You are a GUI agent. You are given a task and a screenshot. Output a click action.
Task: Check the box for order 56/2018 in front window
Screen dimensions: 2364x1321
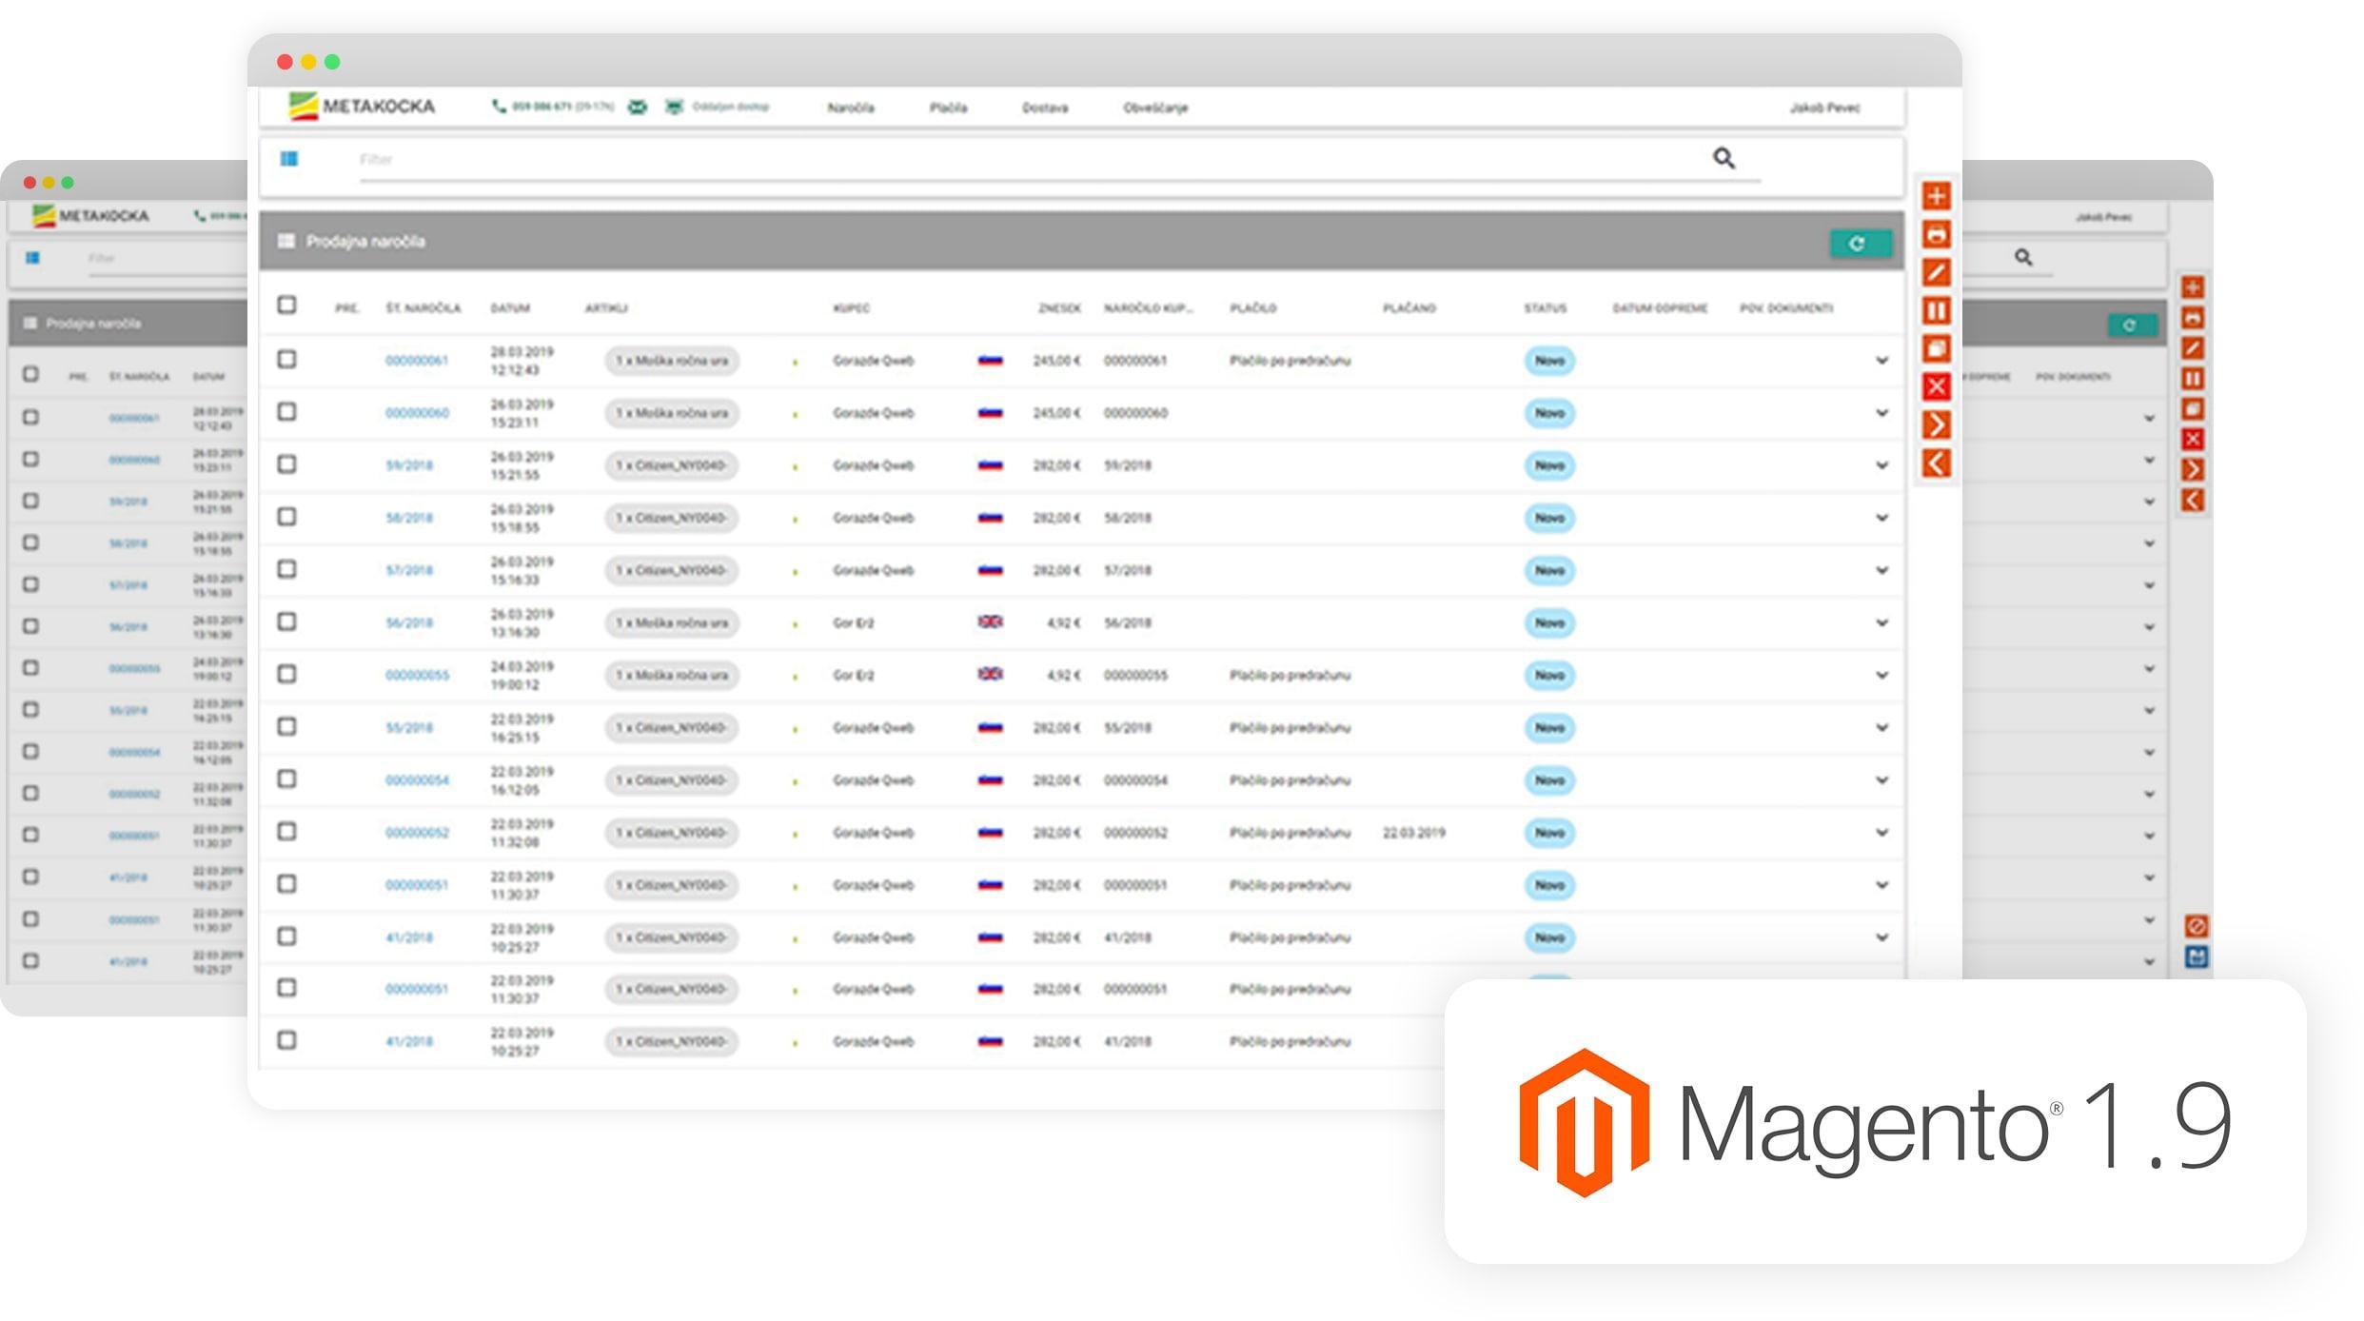click(286, 621)
